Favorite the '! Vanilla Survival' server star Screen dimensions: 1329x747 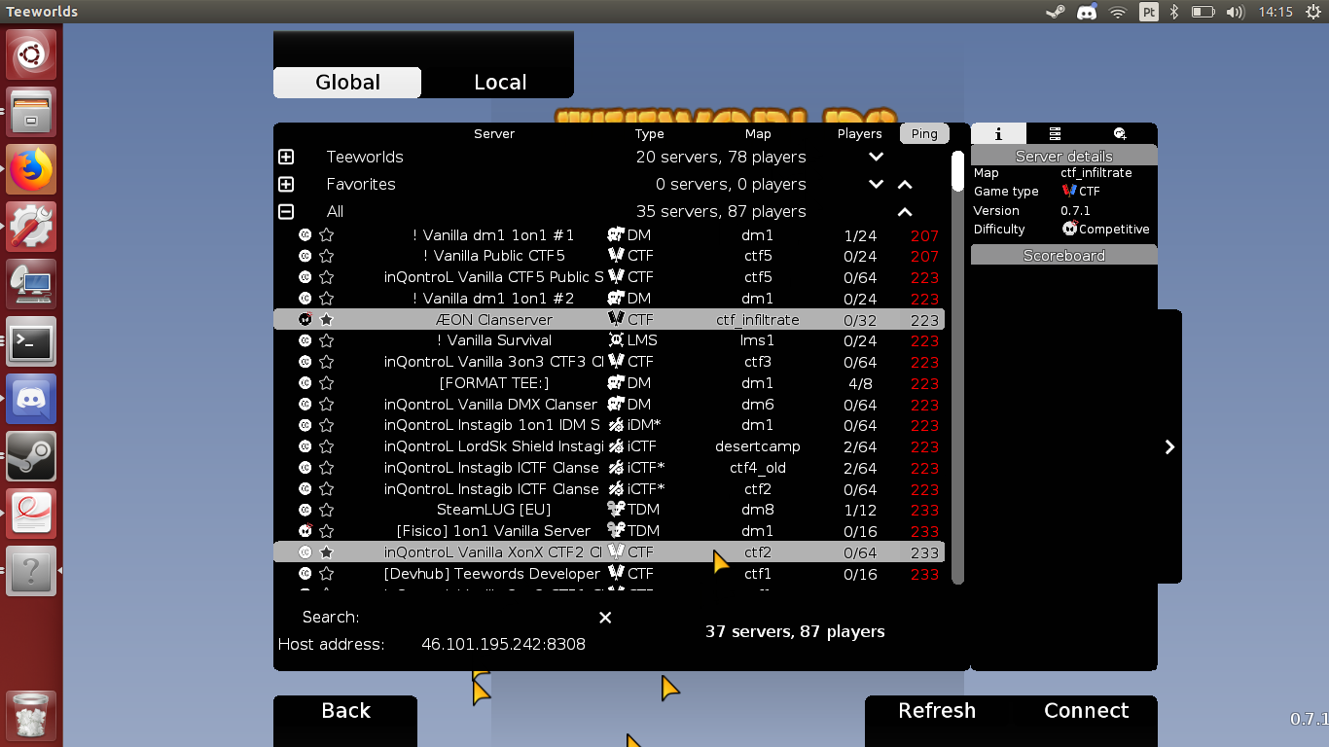pos(327,340)
